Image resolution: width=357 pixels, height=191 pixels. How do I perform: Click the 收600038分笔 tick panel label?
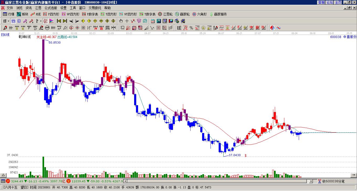coord(333,181)
